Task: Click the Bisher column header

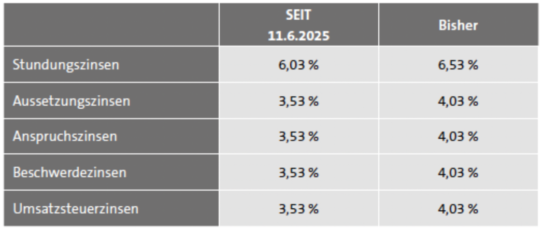Action: (458, 25)
